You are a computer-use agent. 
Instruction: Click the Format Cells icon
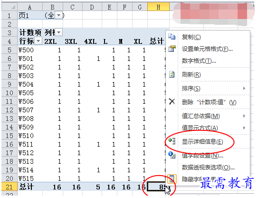tap(172, 49)
